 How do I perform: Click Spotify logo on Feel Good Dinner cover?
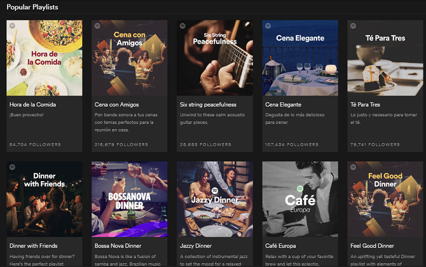353,167
